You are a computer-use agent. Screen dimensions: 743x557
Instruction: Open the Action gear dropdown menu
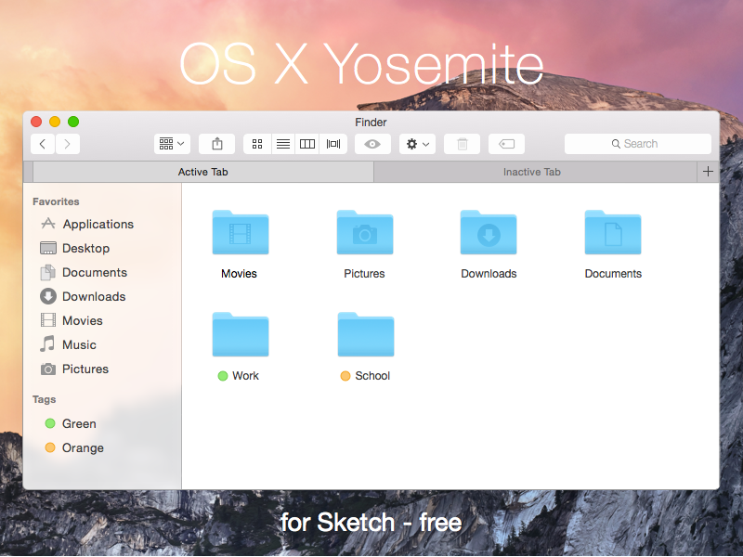417,144
